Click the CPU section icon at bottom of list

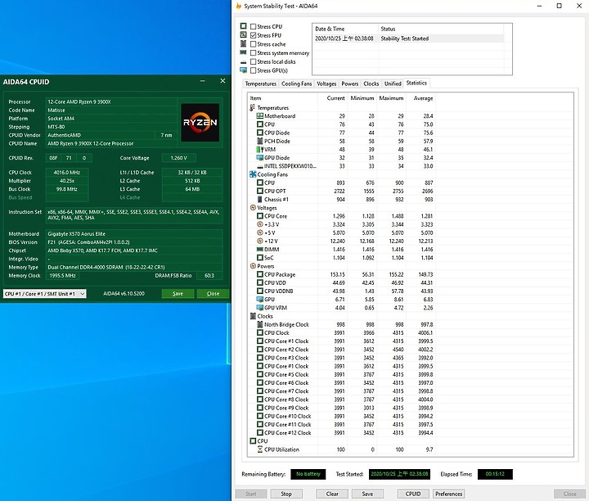[253, 441]
